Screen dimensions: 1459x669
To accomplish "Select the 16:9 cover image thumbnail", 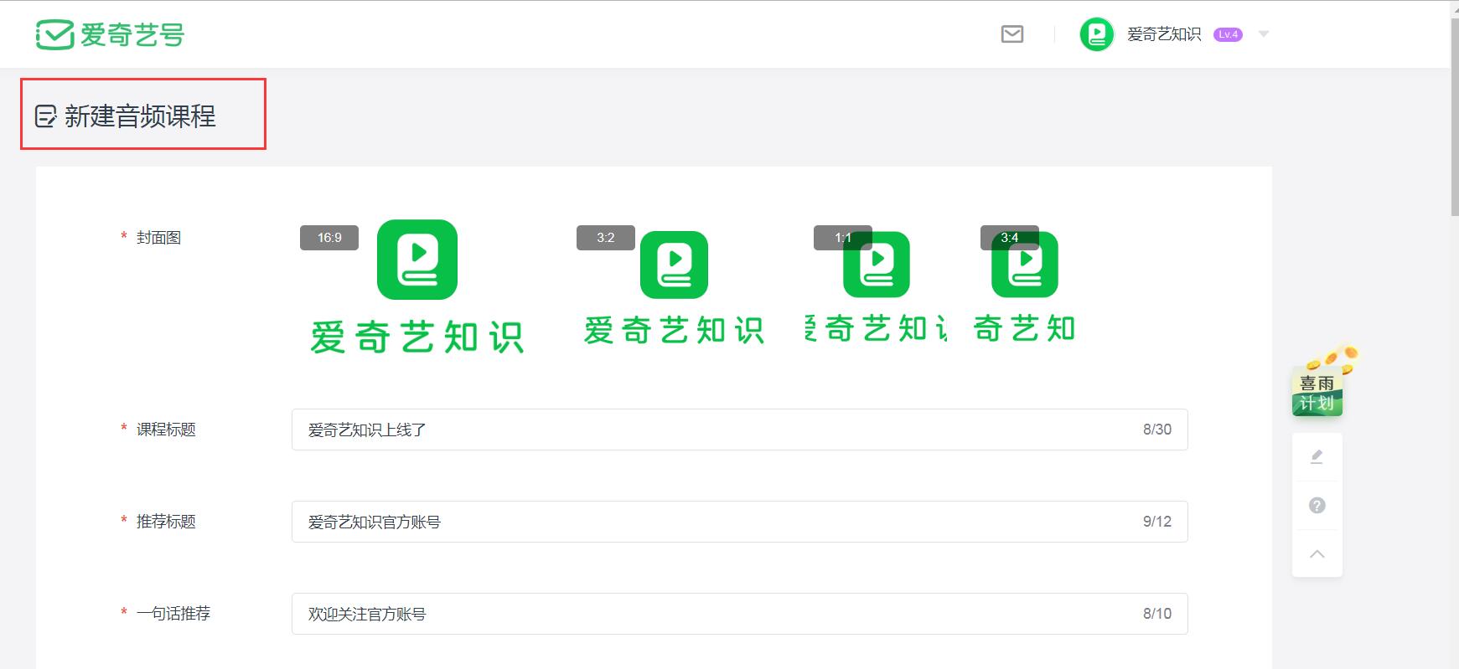I will tap(416, 287).
